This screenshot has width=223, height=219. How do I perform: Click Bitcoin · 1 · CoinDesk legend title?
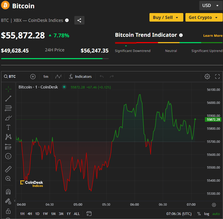point(38,87)
